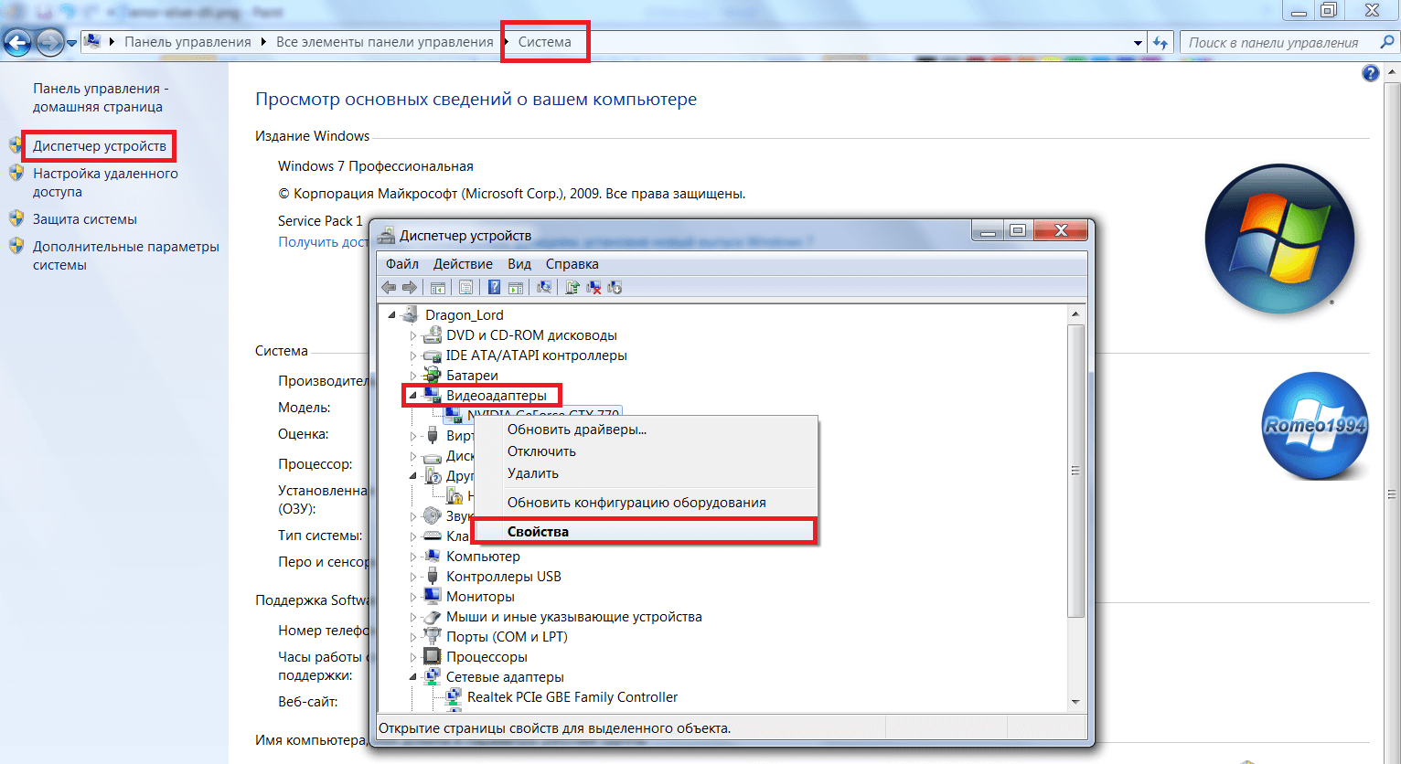Open Диспетчер устройств link in left sidebar
This screenshot has height=764, width=1401.
coord(100,146)
